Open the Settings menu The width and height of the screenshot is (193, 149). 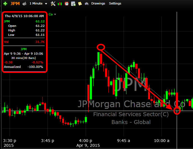point(115,3)
